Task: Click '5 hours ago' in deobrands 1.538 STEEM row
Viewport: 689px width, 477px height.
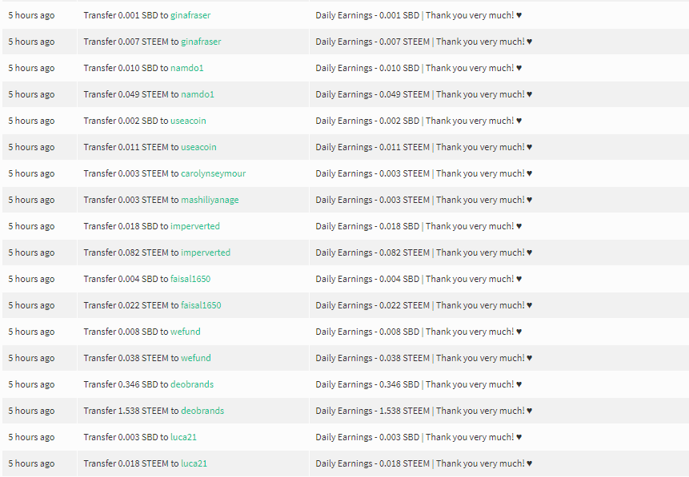Action: click(x=31, y=411)
